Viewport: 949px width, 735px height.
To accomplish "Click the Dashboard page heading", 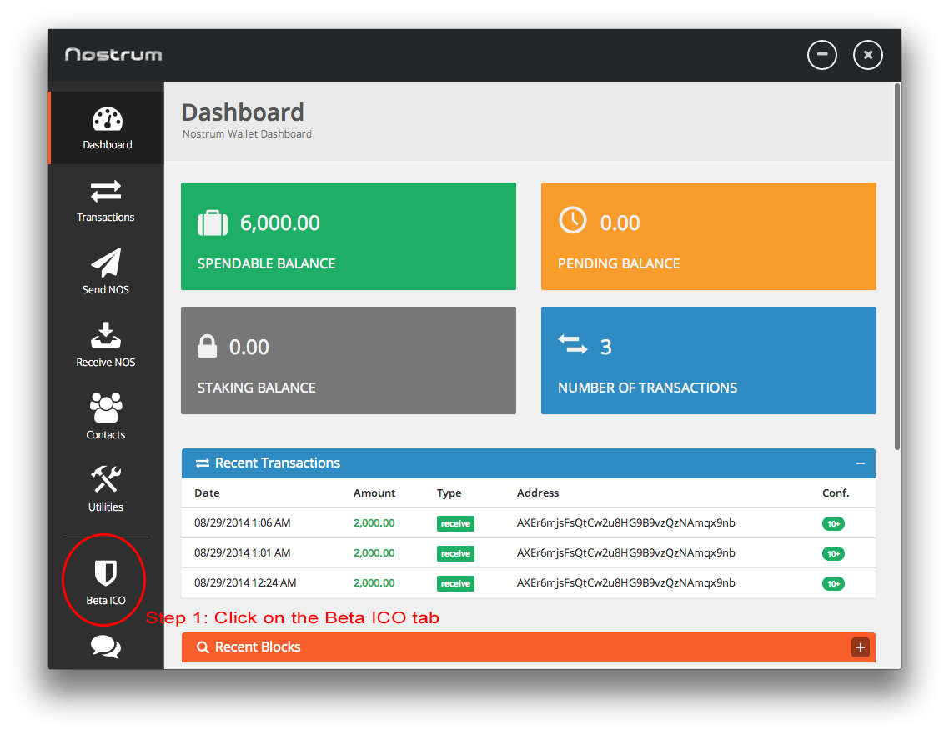I will coord(243,112).
